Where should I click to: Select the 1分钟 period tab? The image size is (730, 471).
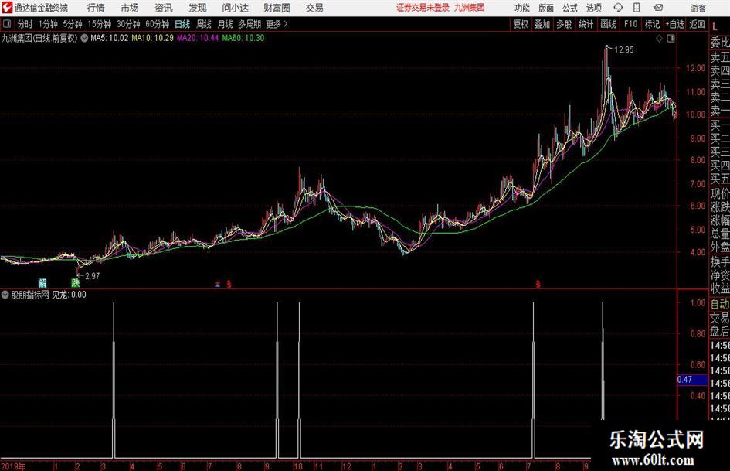48,24
